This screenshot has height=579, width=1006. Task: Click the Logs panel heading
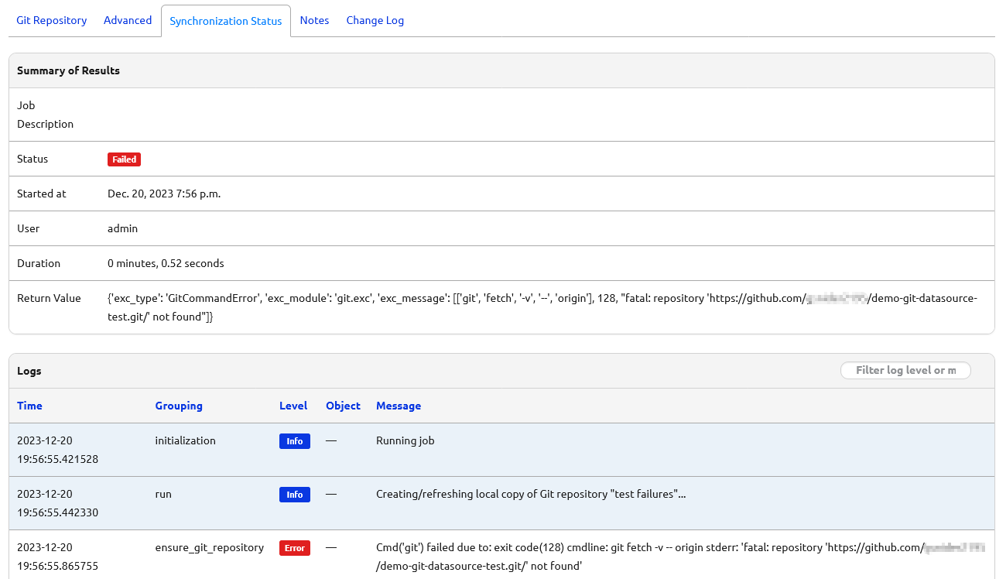[29, 371]
